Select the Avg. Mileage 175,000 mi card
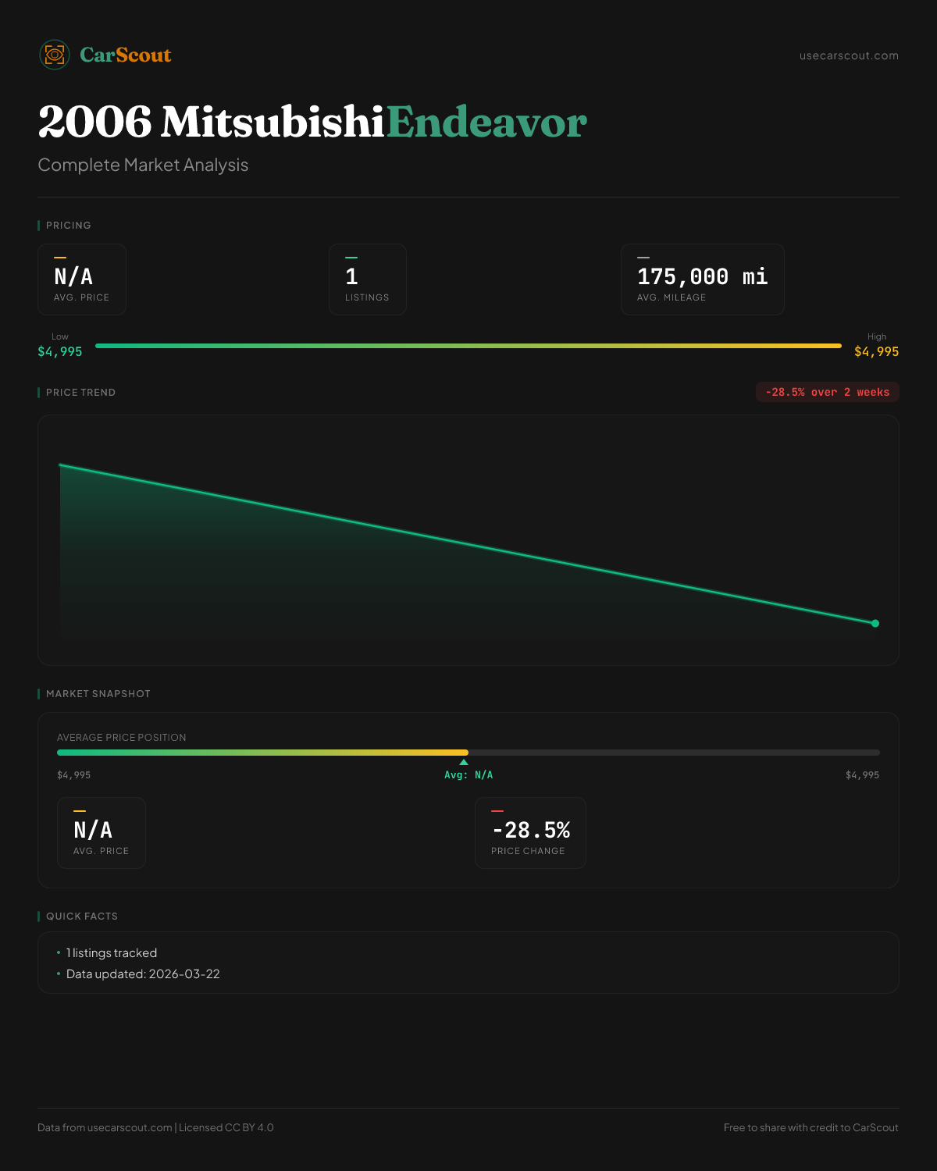The image size is (937, 1171). [702, 279]
